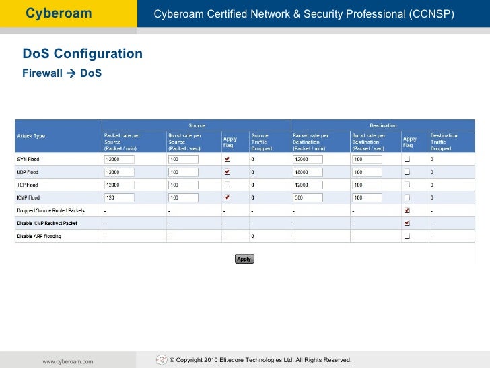This screenshot has height=368, width=490.
Task: Untick UDP Flood source Apply Flag checkbox
Action: pos(228,172)
